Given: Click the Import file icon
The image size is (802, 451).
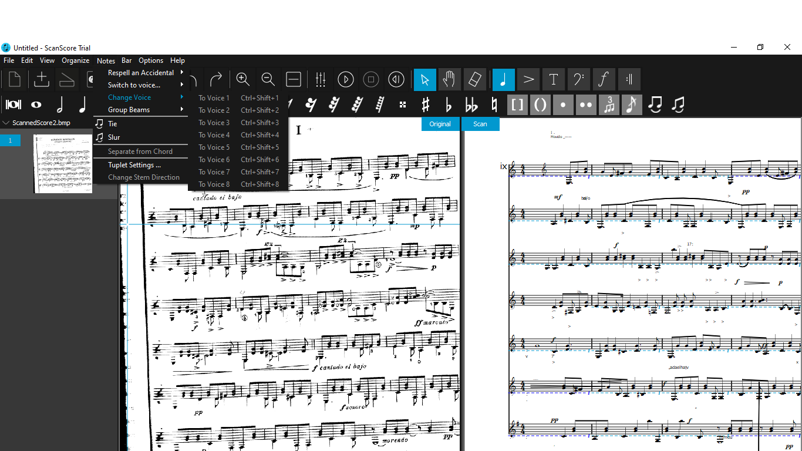Looking at the screenshot, I should click(42, 79).
